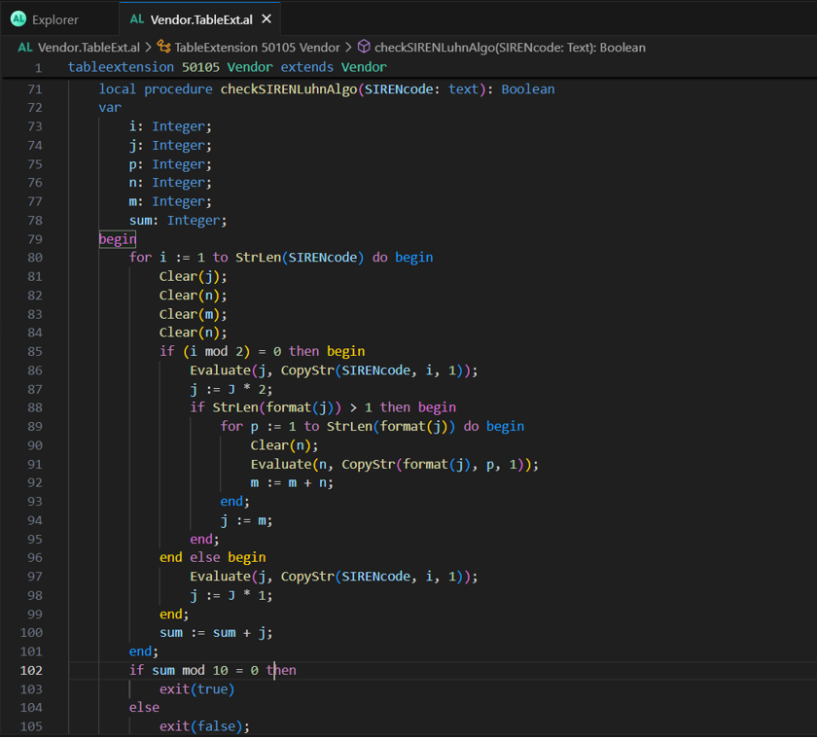Jump to sticky header line tableextension 50105
The width and height of the screenshot is (818, 739).
[227, 67]
